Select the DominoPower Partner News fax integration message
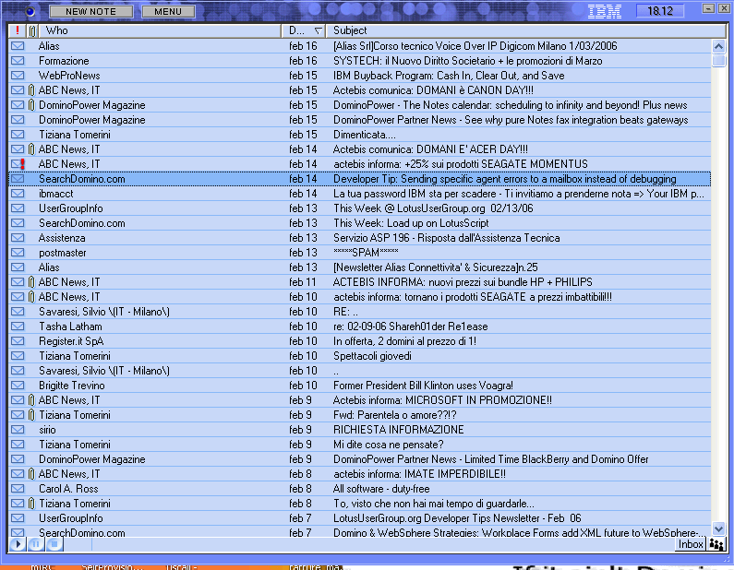The height and width of the screenshot is (570, 734). (511, 120)
